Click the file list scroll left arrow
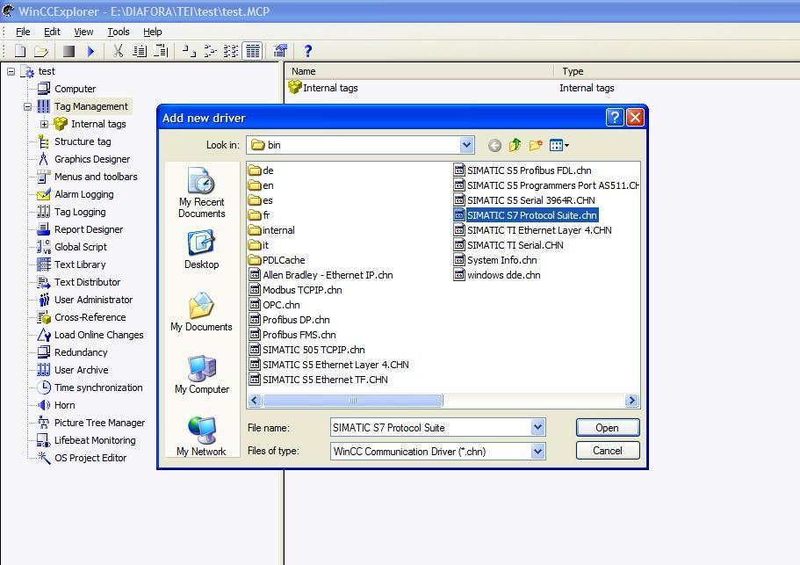 click(x=255, y=400)
